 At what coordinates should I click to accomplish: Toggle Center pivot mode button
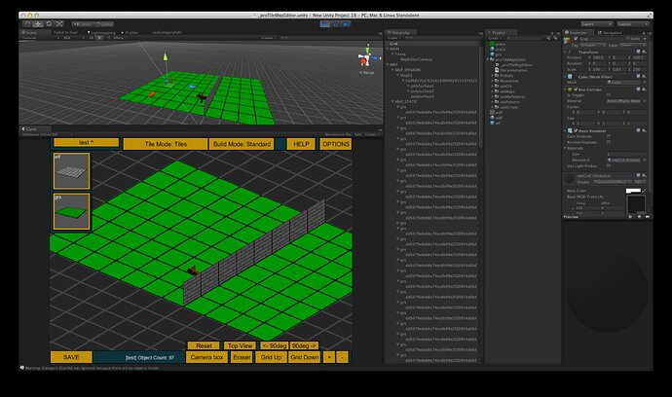(82, 24)
